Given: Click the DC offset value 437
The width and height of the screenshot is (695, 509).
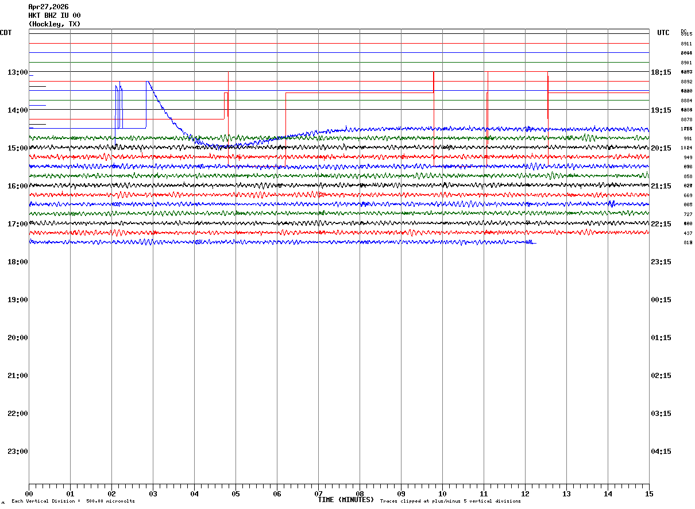Looking at the screenshot, I should (688, 233).
